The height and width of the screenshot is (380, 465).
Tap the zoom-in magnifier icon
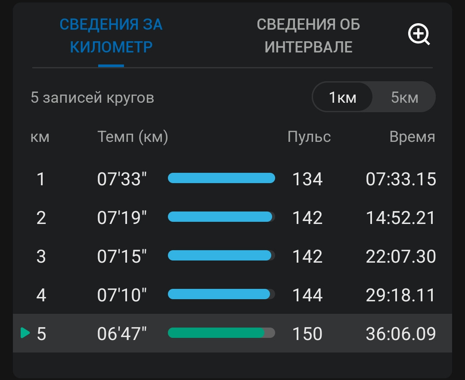[x=419, y=34]
